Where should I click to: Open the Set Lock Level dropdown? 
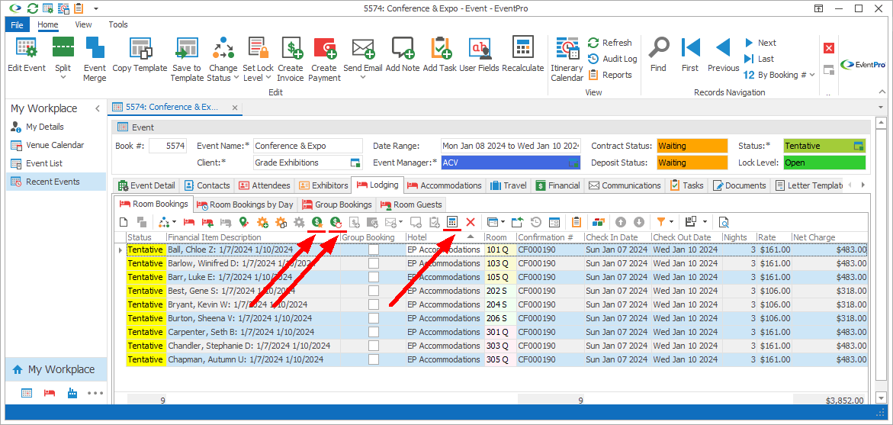click(x=268, y=78)
